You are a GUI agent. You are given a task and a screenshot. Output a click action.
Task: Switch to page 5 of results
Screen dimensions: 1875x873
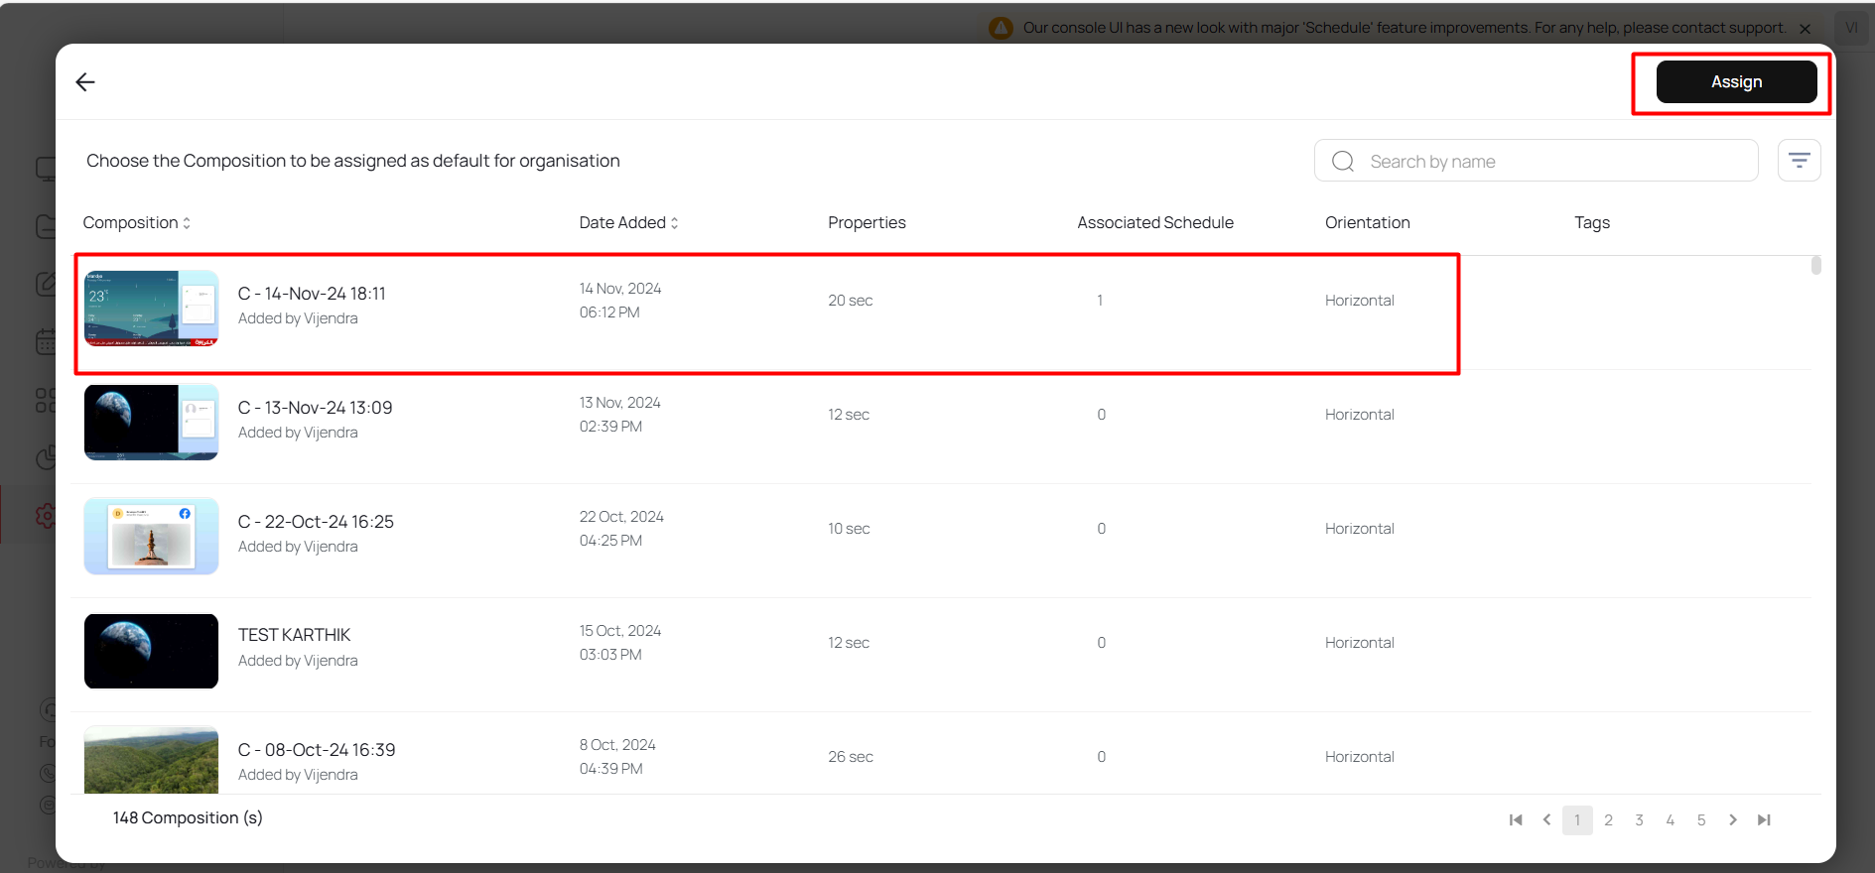1701,819
